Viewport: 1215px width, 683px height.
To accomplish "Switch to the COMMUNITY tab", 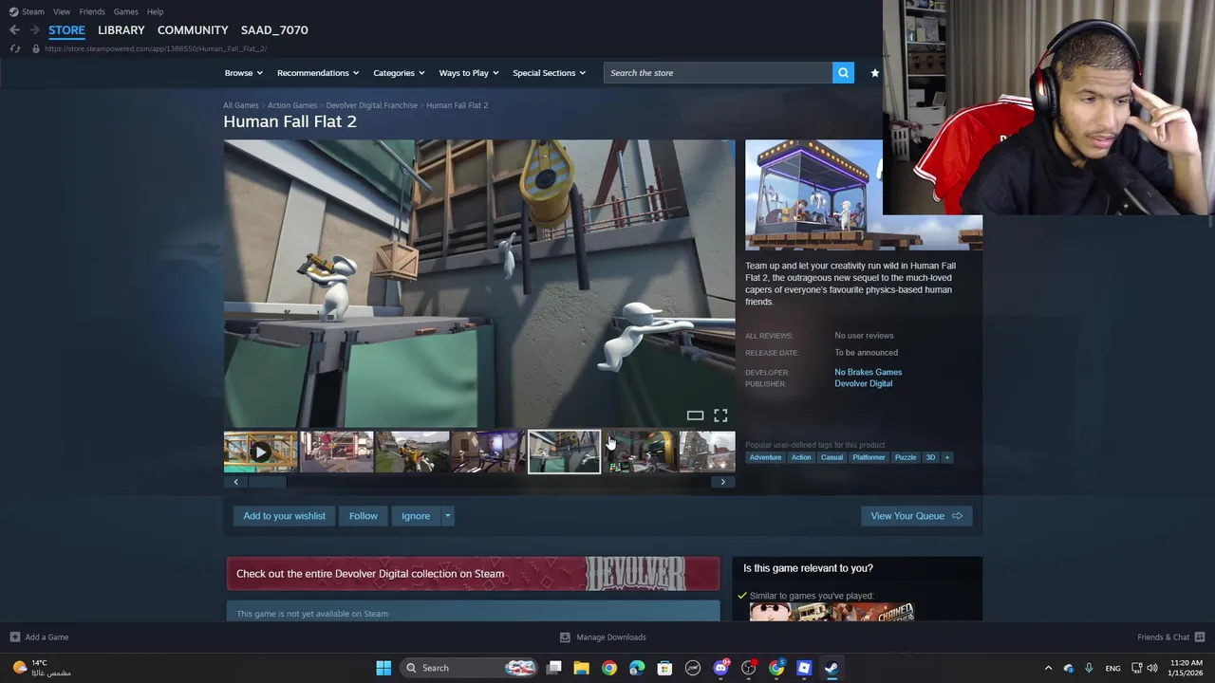I will pos(193,30).
